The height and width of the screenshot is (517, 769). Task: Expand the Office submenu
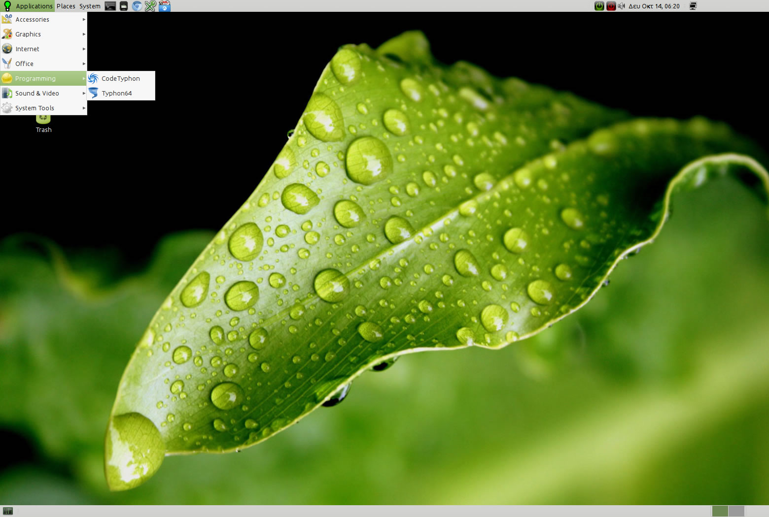[43, 64]
